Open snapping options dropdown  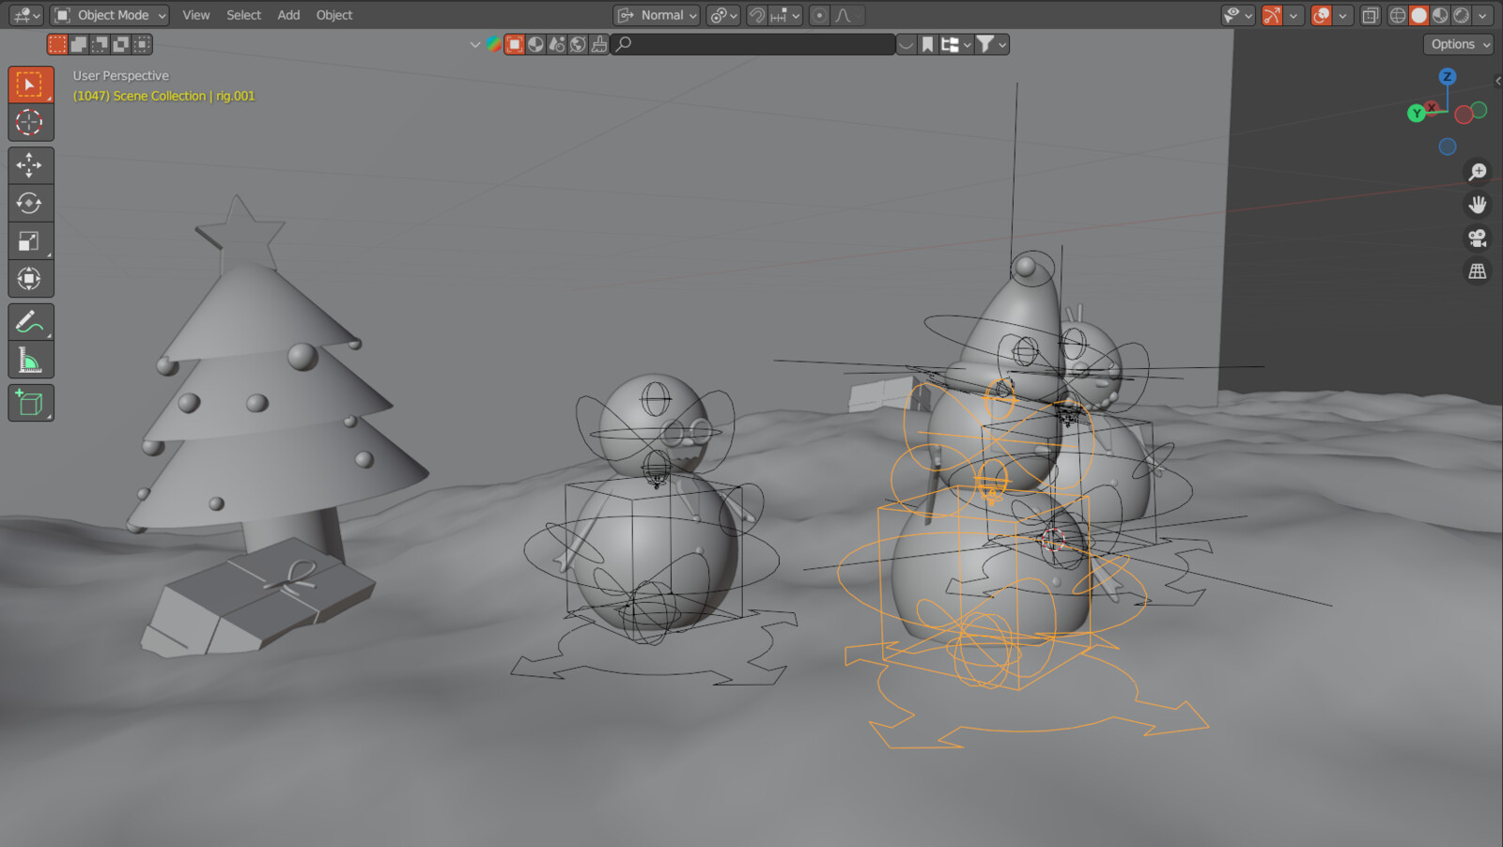point(785,15)
